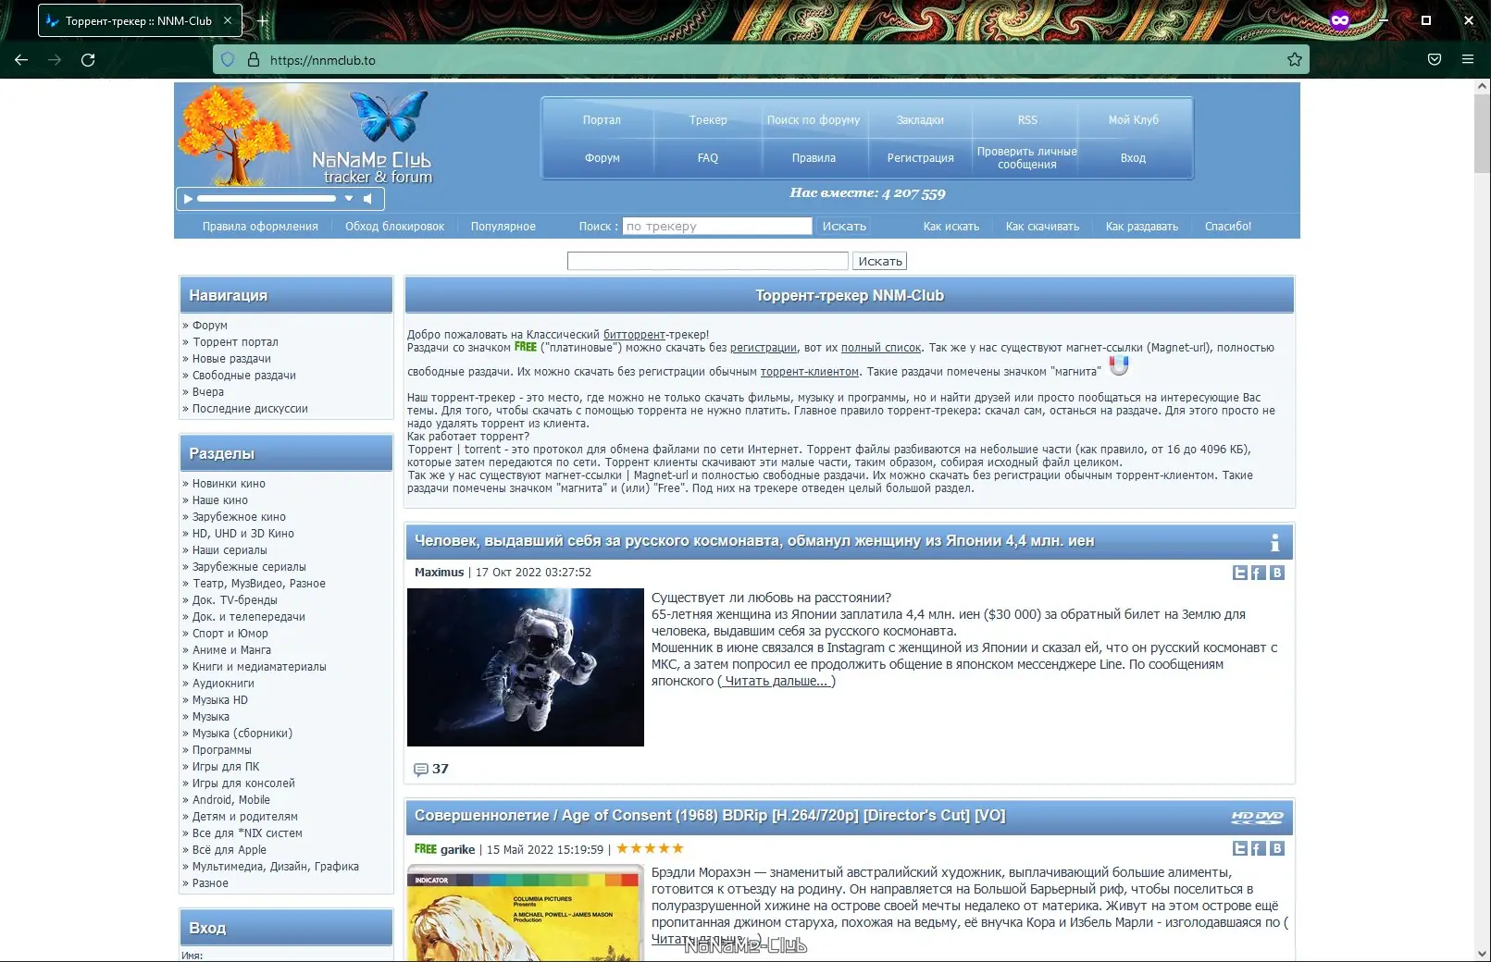The image size is (1491, 962).
Task: Click the NoNaMe Club butterfly logo
Action: [391, 115]
